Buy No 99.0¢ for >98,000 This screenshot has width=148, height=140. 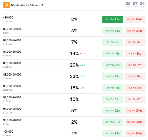click(x=135, y=134)
